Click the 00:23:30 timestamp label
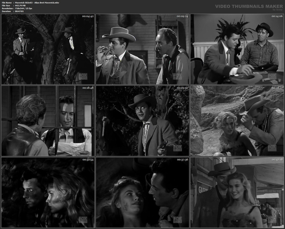 [x=182, y=88]
